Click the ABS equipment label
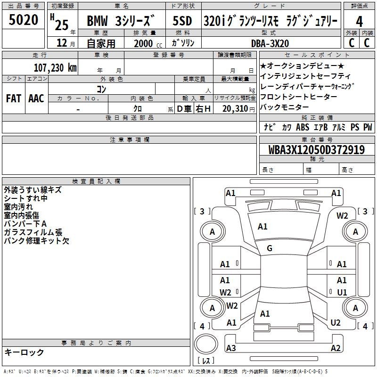 tap(303, 127)
